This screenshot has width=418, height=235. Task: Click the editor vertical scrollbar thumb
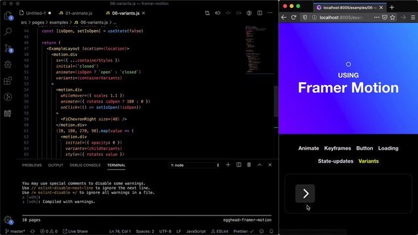pos(276,101)
